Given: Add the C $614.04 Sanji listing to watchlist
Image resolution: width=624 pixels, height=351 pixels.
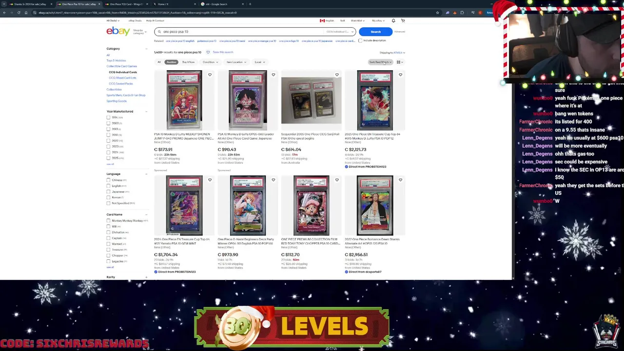Looking at the screenshot, I should pyautogui.click(x=337, y=75).
